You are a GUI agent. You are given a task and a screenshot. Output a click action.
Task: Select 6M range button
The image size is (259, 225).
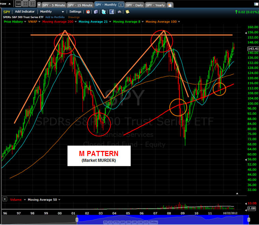point(123,222)
